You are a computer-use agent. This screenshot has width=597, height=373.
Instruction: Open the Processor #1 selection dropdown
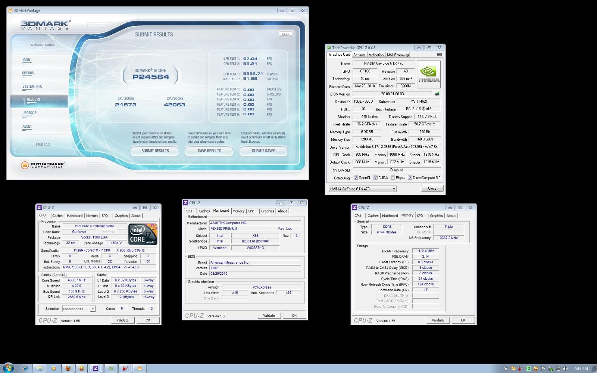[x=78, y=309]
